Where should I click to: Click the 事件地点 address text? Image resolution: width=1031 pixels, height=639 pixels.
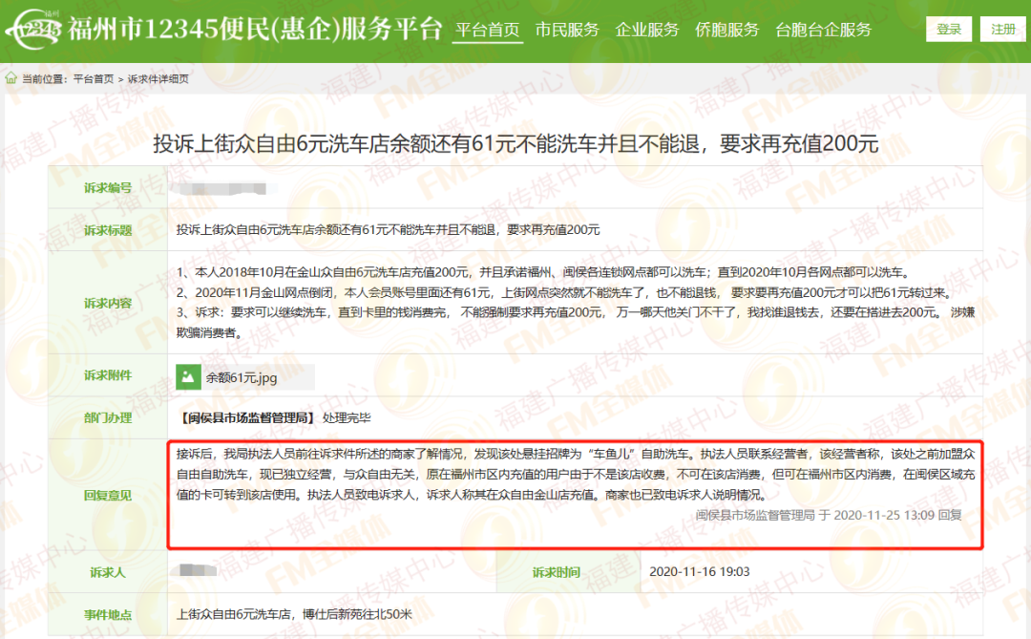[x=294, y=614]
